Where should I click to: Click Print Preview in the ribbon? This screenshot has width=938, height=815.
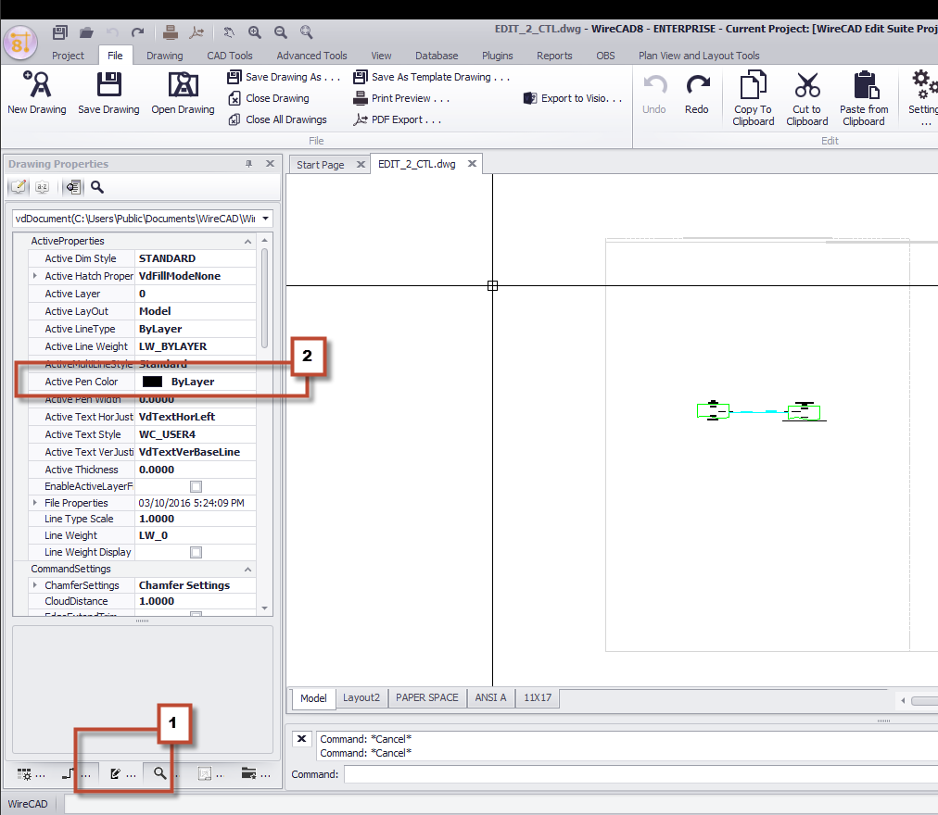(400, 99)
